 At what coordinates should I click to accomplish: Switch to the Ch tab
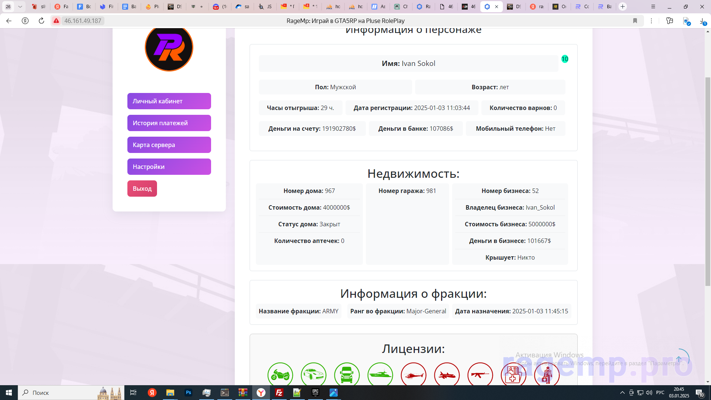coord(401,7)
